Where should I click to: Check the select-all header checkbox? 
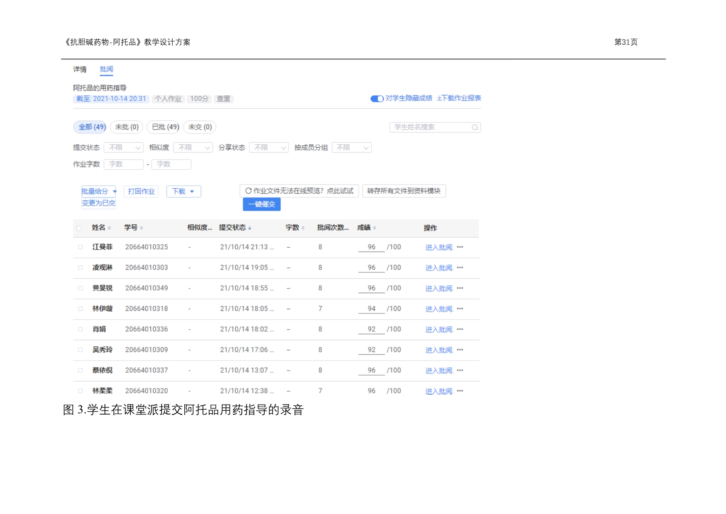pyautogui.click(x=79, y=228)
